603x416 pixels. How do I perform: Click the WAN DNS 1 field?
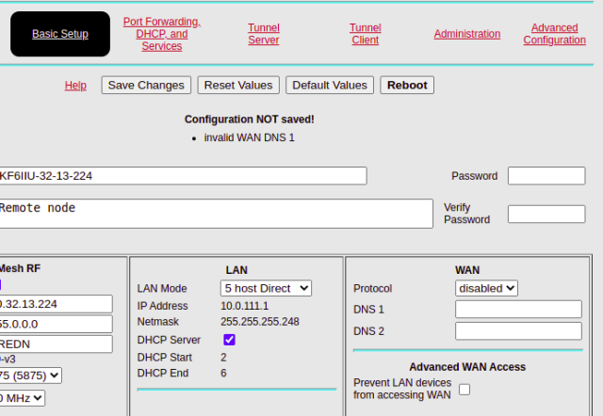point(518,310)
